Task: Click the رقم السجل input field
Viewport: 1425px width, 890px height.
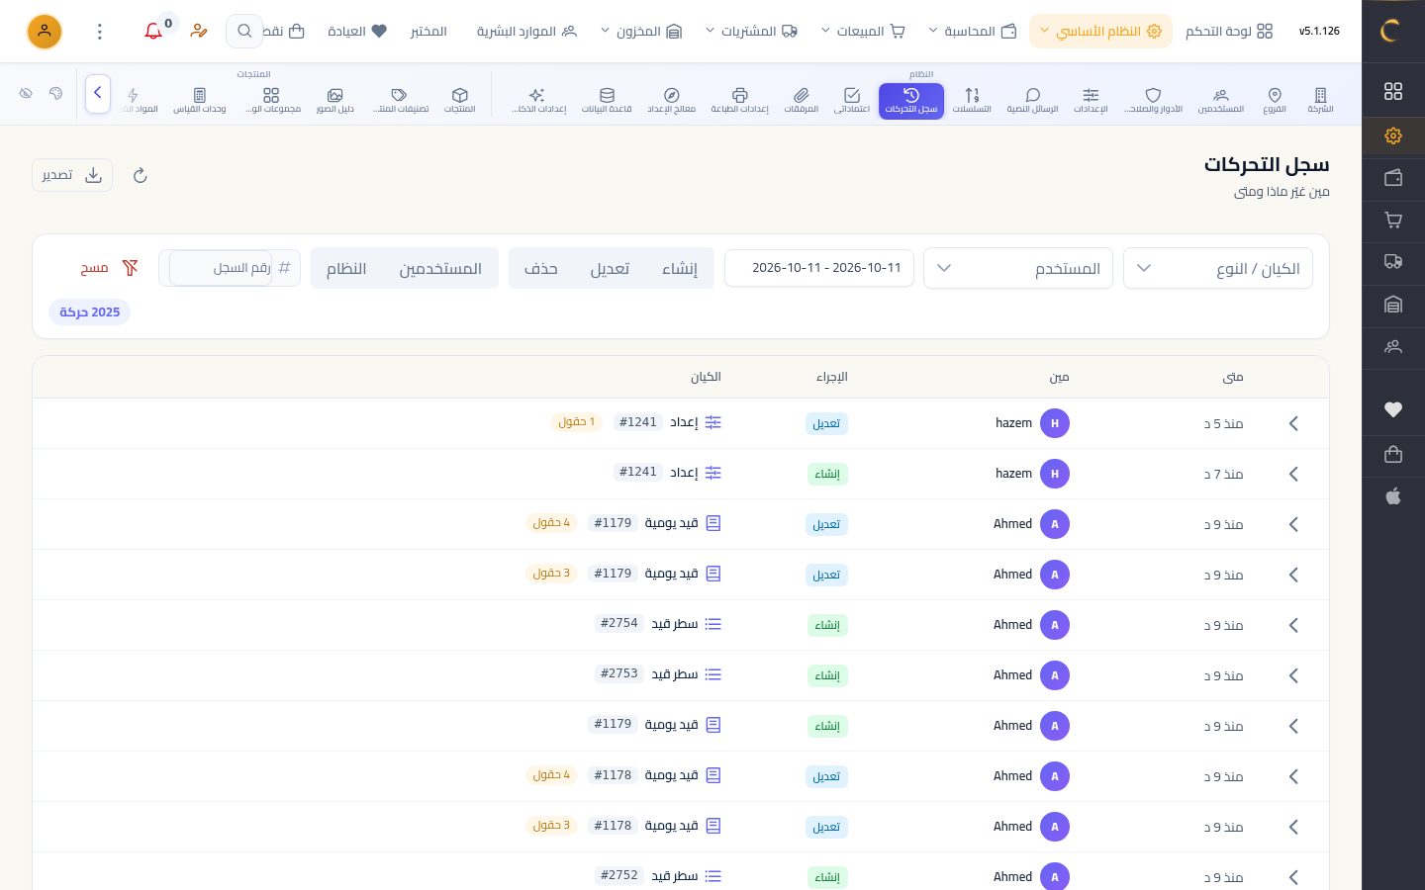Action: pos(222,268)
